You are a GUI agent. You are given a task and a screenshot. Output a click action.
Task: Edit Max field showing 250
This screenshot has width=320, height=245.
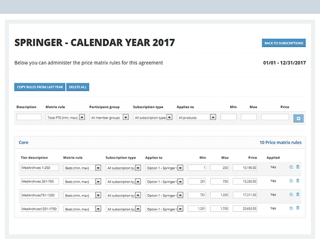pos(219,168)
